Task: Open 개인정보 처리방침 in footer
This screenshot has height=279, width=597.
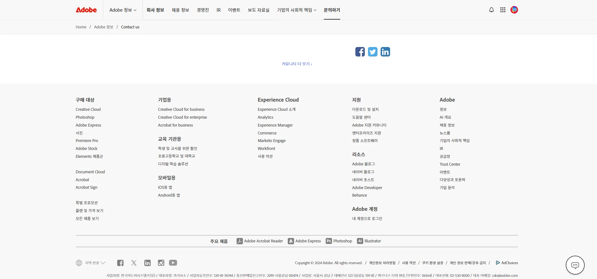Action: pyautogui.click(x=382, y=263)
